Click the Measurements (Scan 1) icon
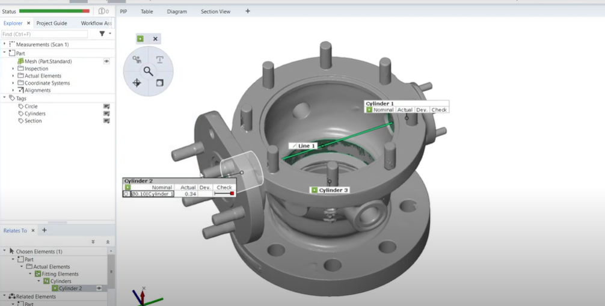Screen dimensions: 605x306 (12, 44)
